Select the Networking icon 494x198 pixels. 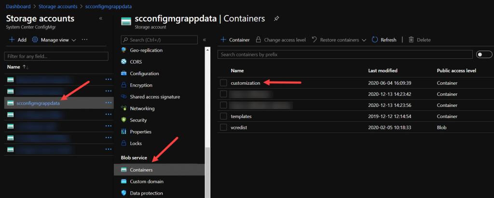[x=124, y=108]
